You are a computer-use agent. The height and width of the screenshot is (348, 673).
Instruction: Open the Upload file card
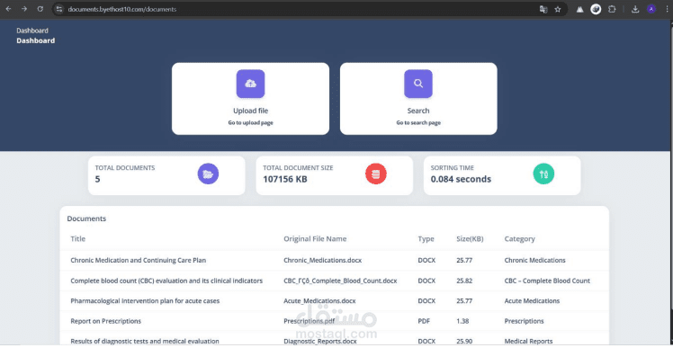point(251,99)
